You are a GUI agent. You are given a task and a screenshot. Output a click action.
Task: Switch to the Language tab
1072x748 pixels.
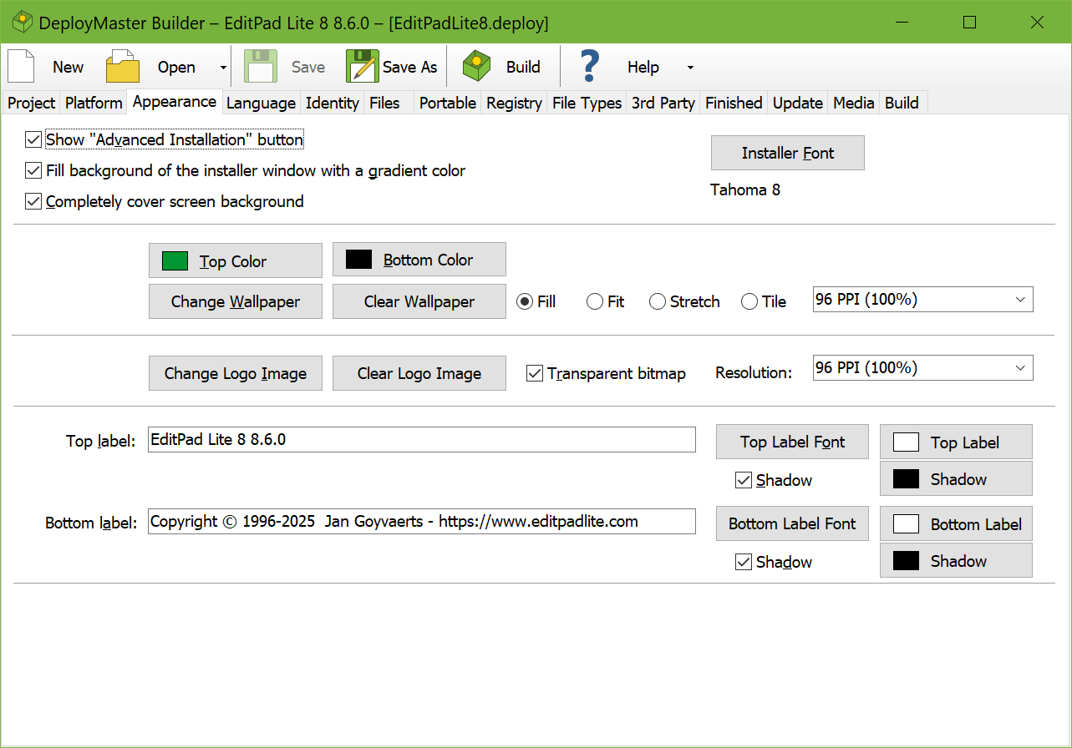(x=261, y=103)
